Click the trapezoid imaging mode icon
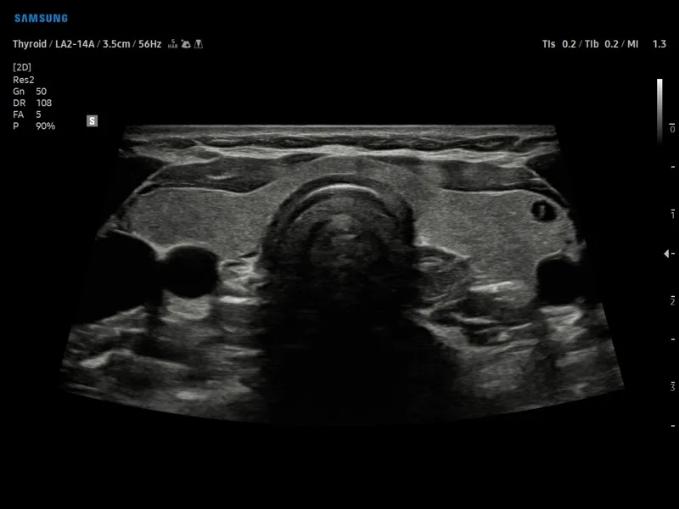 pyautogui.click(x=199, y=44)
